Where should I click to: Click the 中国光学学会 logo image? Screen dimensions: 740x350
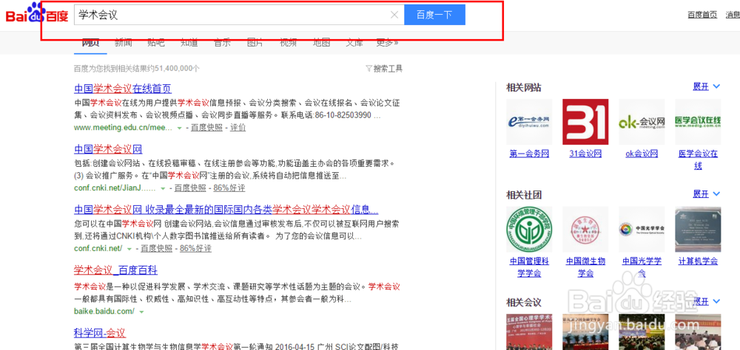point(642,229)
